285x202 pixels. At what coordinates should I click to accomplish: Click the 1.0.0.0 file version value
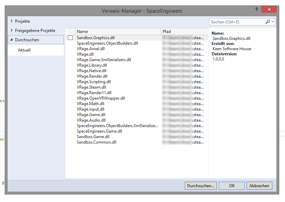tap(218, 59)
